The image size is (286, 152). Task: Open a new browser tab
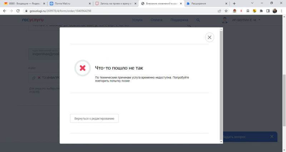click(x=234, y=3)
